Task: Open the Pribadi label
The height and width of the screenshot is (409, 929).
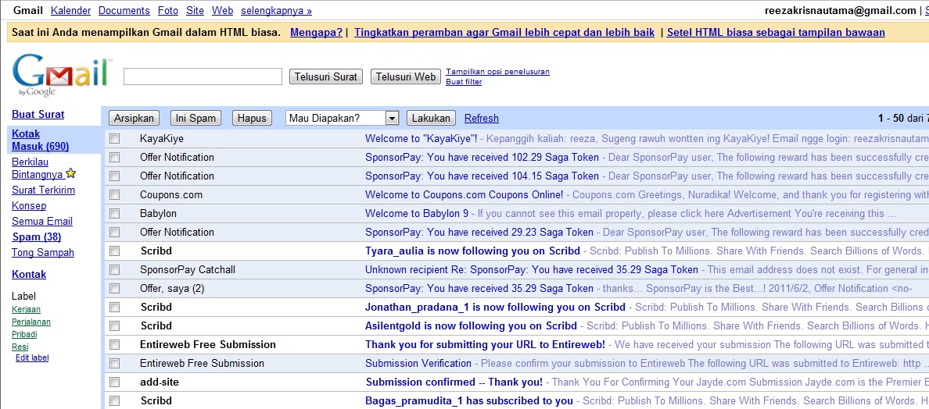Action: coord(24,335)
